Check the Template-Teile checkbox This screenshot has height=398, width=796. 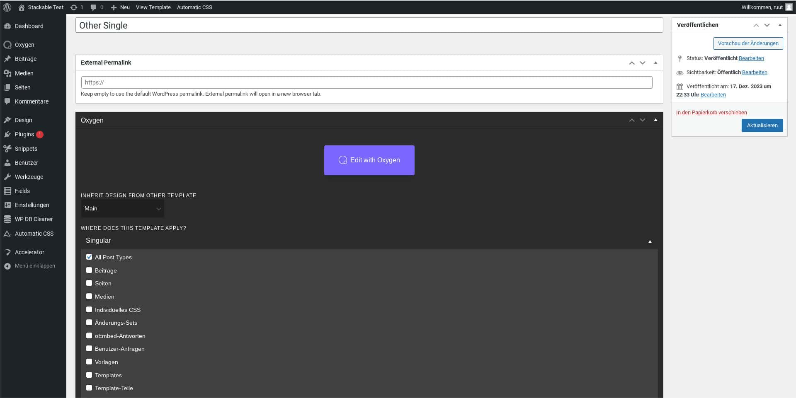tap(89, 388)
